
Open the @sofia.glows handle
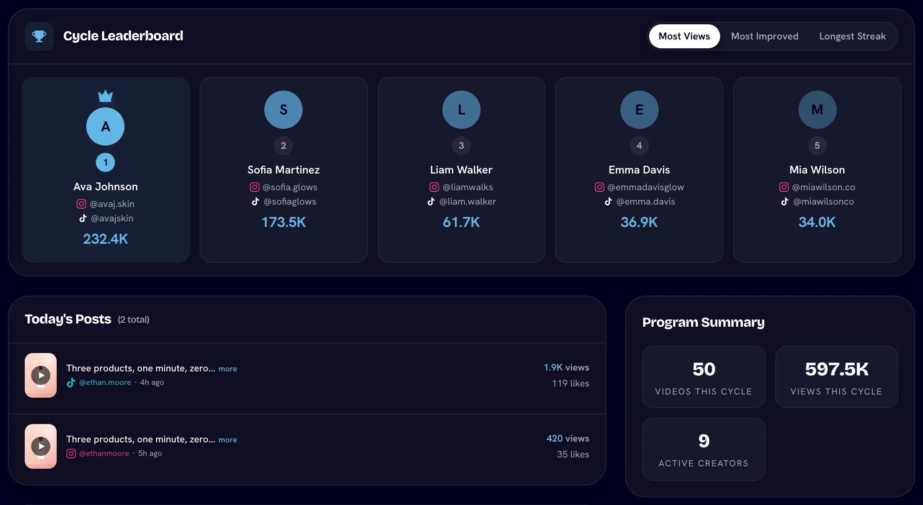pos(290,187)
